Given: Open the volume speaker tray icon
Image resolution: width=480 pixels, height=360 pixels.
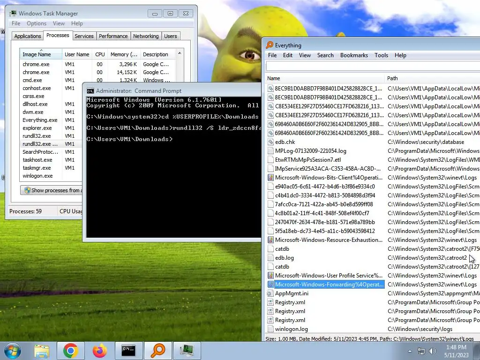Looking at the screenshot, I should pyautogui.click(x=432, y=351).
